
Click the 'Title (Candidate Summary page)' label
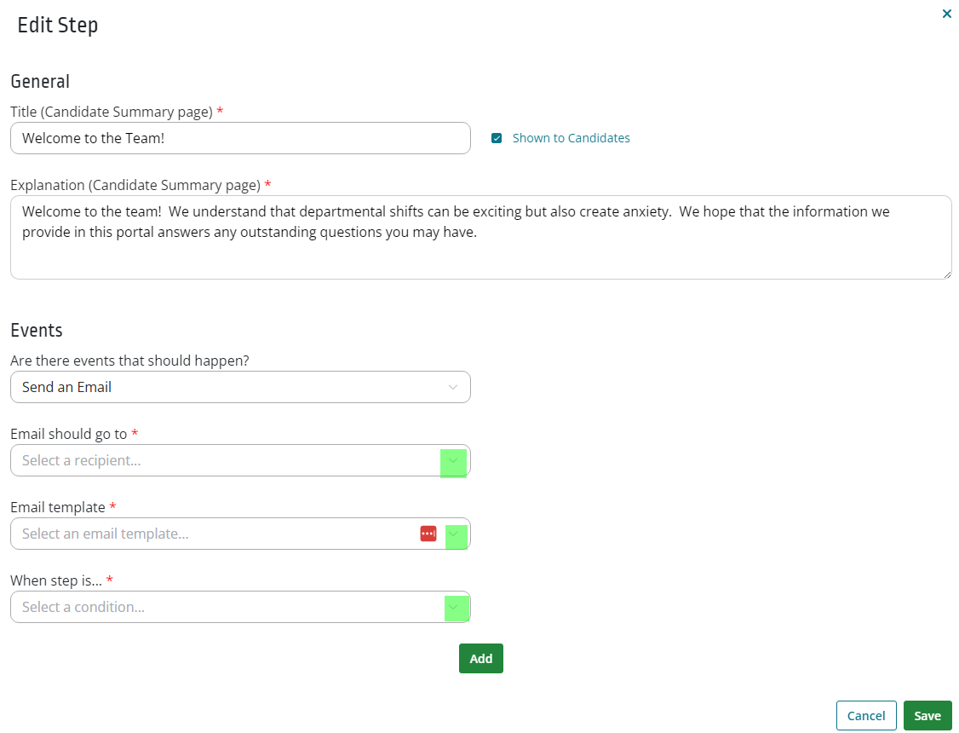(x=112, y=112)
